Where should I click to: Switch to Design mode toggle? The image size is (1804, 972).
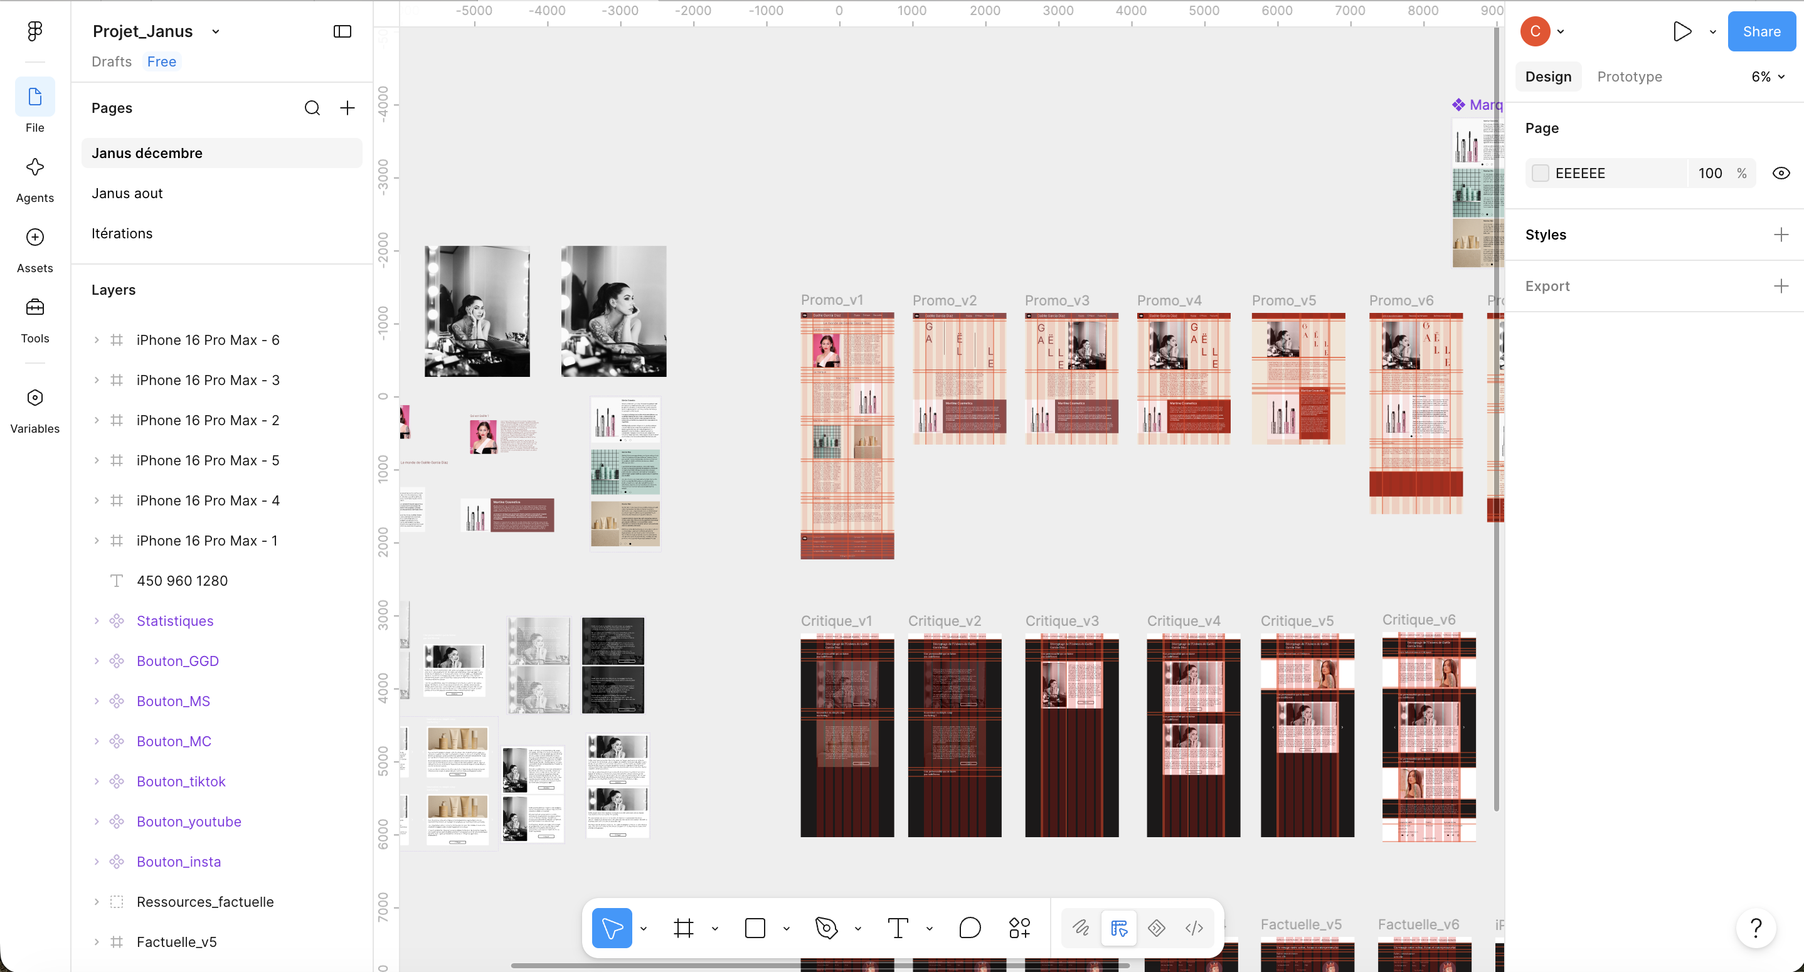1119,928
